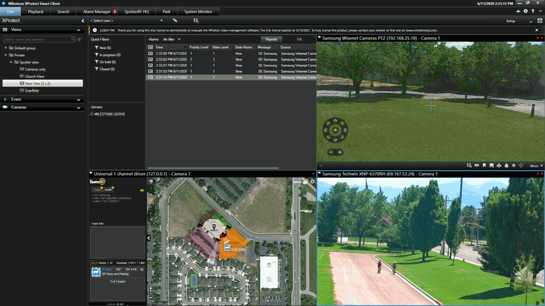
Task: Expand the Default group tree node
Action: pos(5,48)
